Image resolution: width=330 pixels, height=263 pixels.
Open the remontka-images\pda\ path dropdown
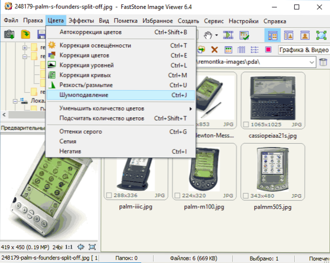[x=312, y=62]
